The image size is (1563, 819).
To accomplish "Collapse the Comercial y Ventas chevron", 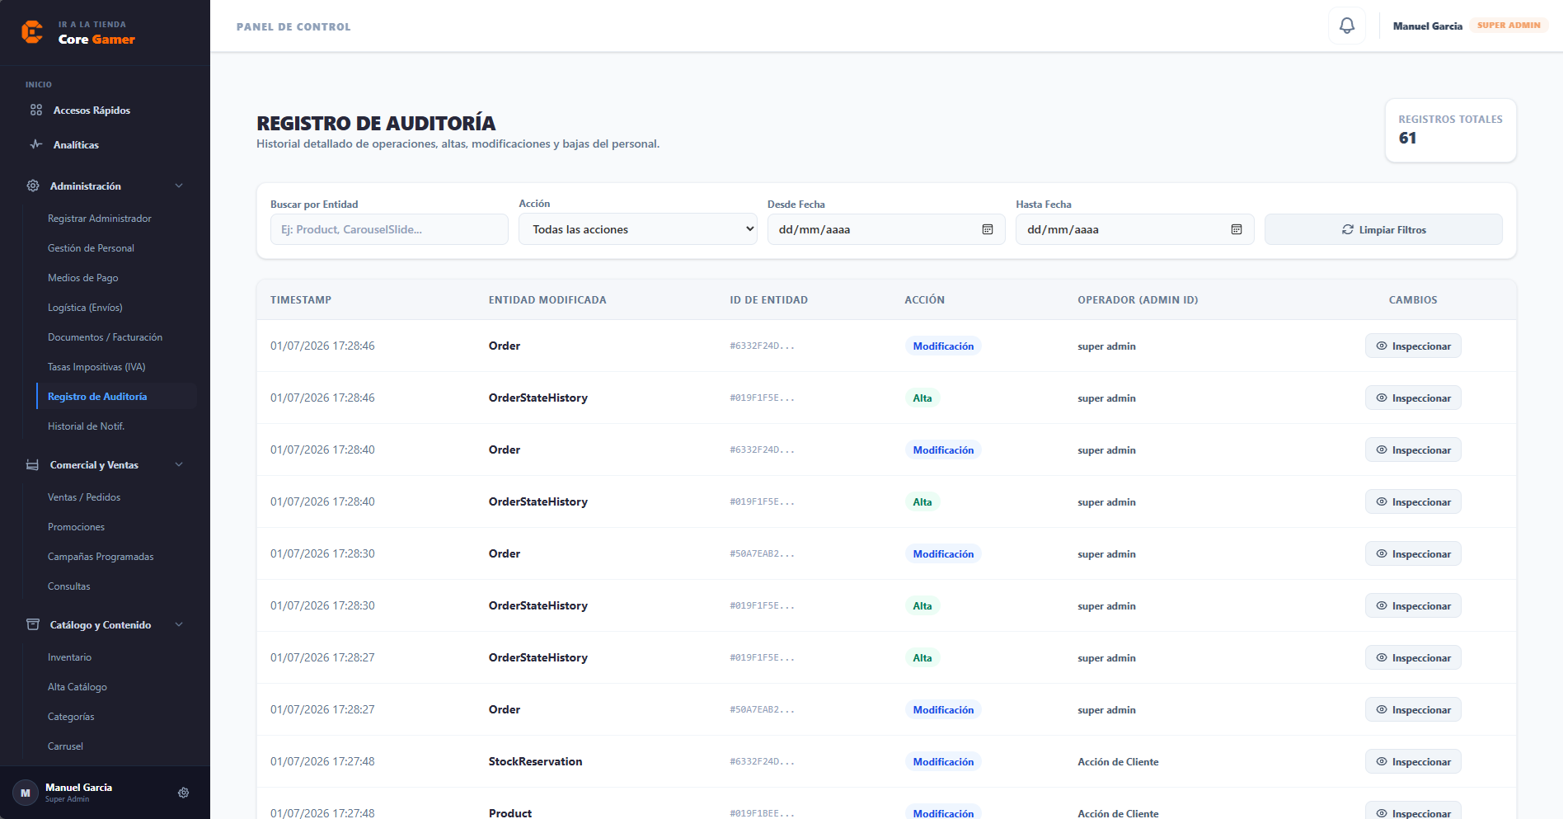I will tap(179, 465).
